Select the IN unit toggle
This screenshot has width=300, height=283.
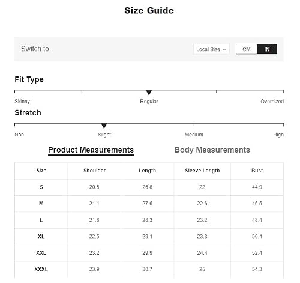point(267,49)
